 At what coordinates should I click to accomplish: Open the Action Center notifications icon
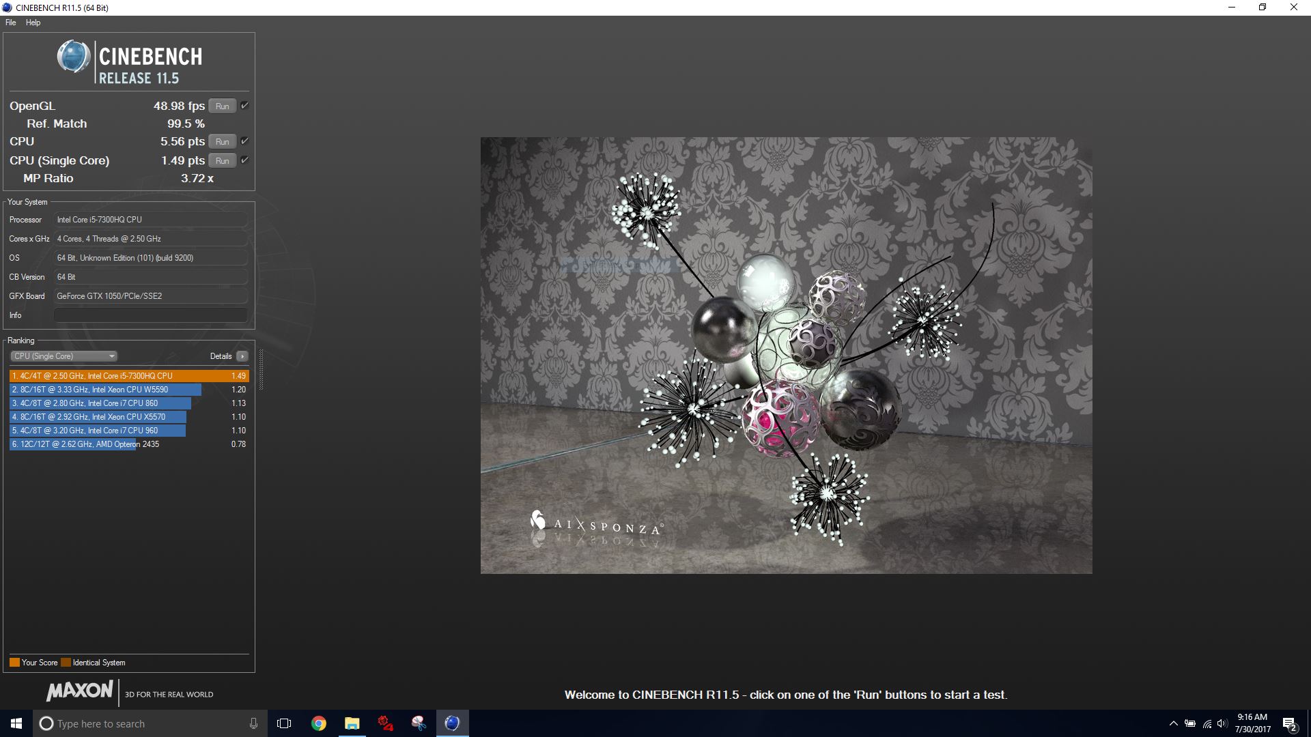click(1289, 724)
